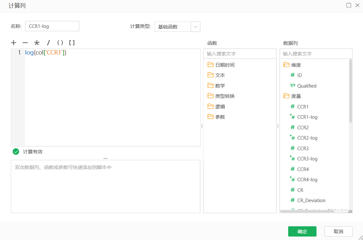Insert parentheses using the toolbar
This screenshot has width=363, height=240.
coord(60,43)
